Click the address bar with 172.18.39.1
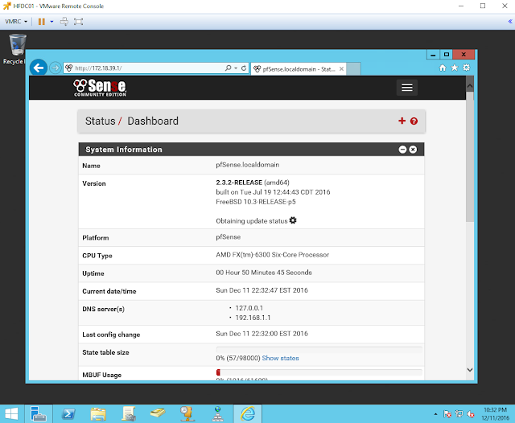Screen dimensions: 515x423 [x=145, y=68]
